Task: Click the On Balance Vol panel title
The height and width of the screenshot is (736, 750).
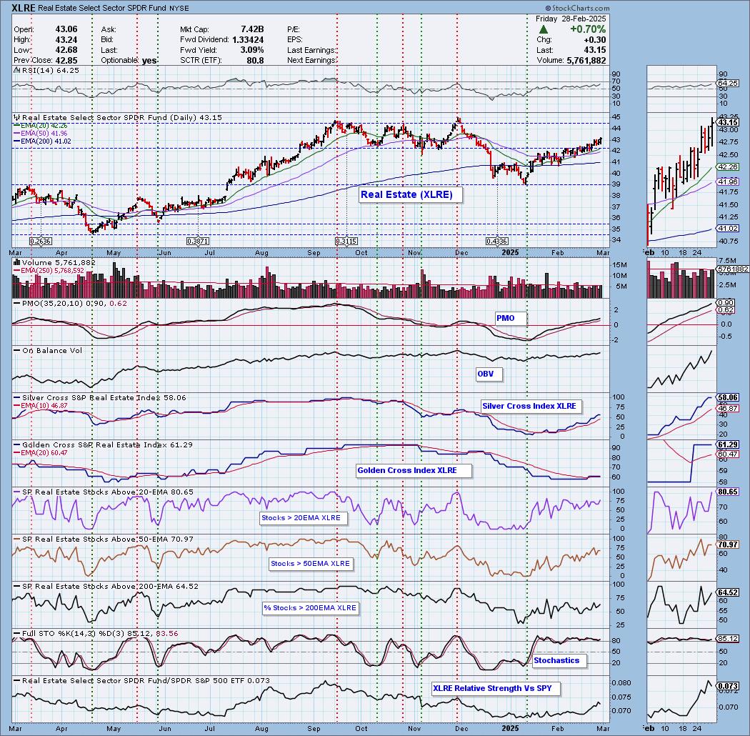Action: point(48,351)
